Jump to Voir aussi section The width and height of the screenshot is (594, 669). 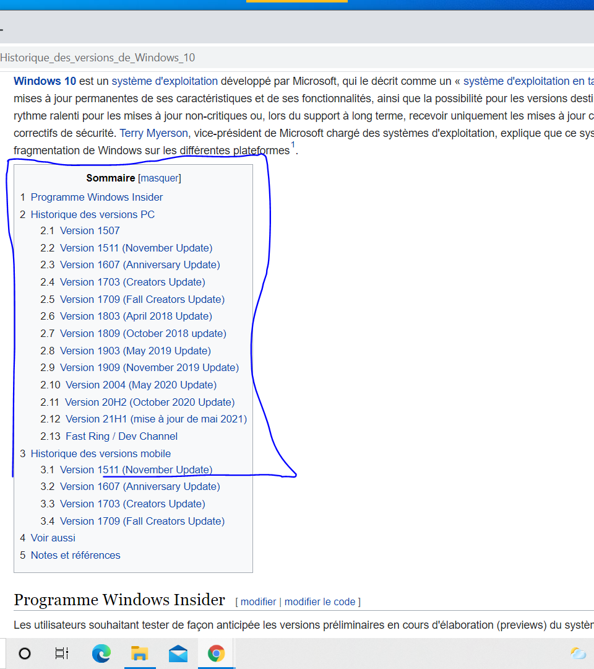(53, 538)
